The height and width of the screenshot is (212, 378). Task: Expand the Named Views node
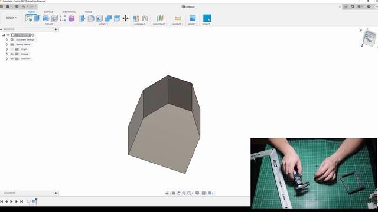coord(6,45)
